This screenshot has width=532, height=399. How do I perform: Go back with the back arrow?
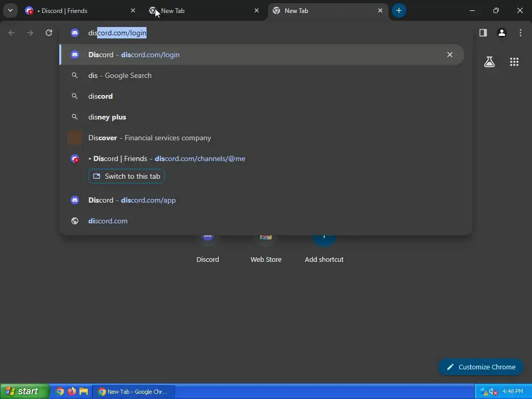coord(11,33)
